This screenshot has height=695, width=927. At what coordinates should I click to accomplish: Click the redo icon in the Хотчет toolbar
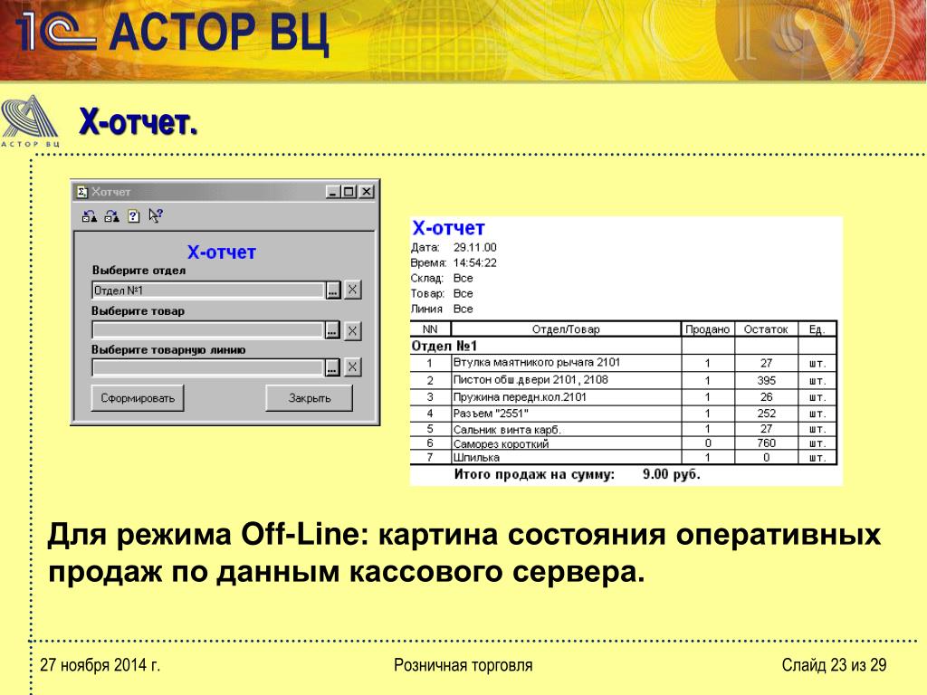point(111,216)
